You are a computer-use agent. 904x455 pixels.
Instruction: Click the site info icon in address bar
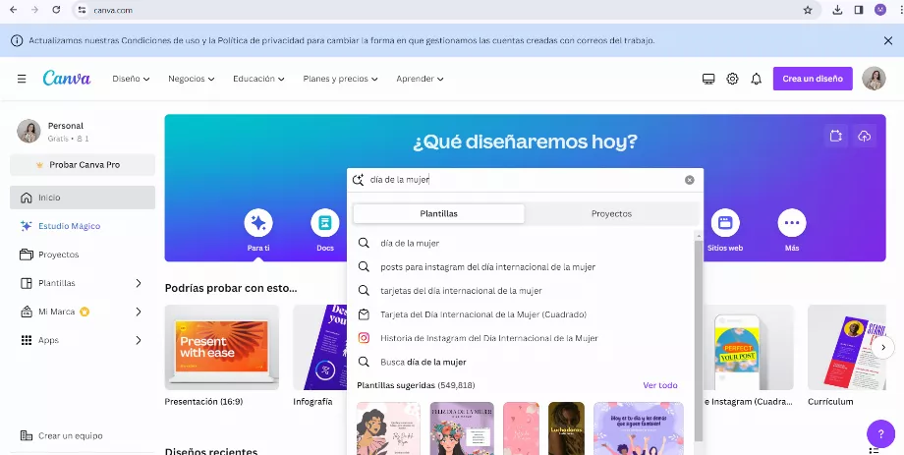click(82, 10)
